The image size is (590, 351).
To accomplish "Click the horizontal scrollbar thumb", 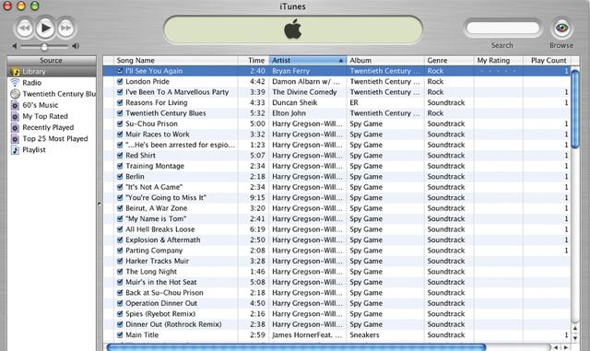I will pos(296,347).
